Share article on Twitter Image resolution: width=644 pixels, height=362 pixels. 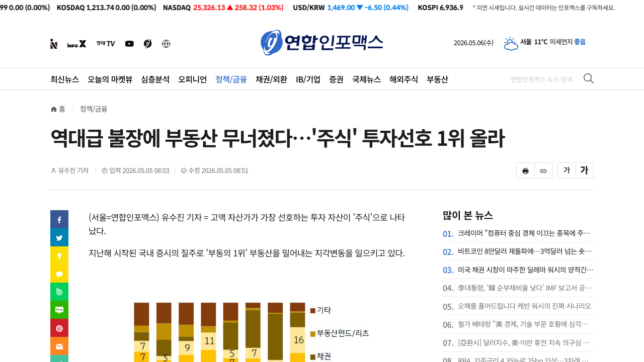59,237
